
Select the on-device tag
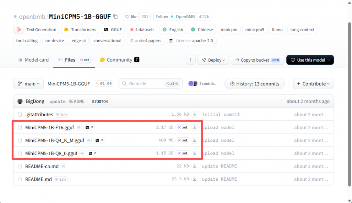55,41
